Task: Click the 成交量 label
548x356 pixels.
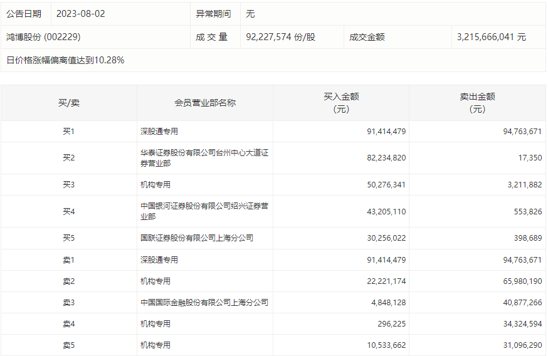Action: click(211, 37)
